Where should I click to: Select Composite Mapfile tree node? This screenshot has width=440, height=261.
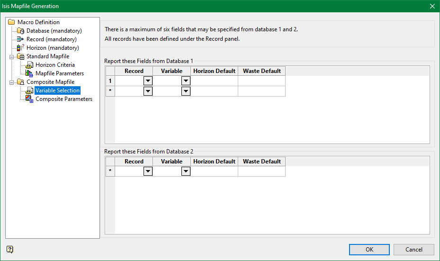click(x=51, y=81)
